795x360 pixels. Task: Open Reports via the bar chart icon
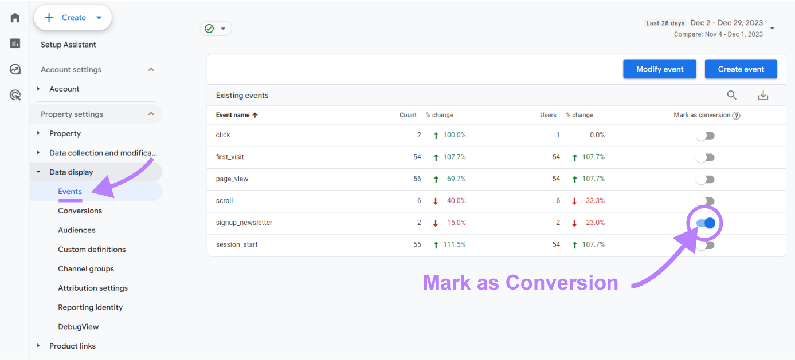pos(14,43)
